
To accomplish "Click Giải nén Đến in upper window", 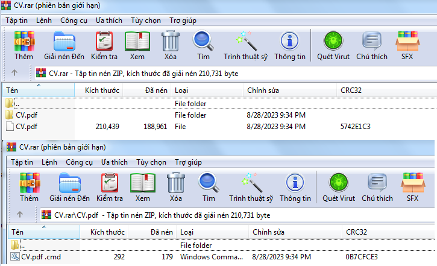I will click(64, 41).
